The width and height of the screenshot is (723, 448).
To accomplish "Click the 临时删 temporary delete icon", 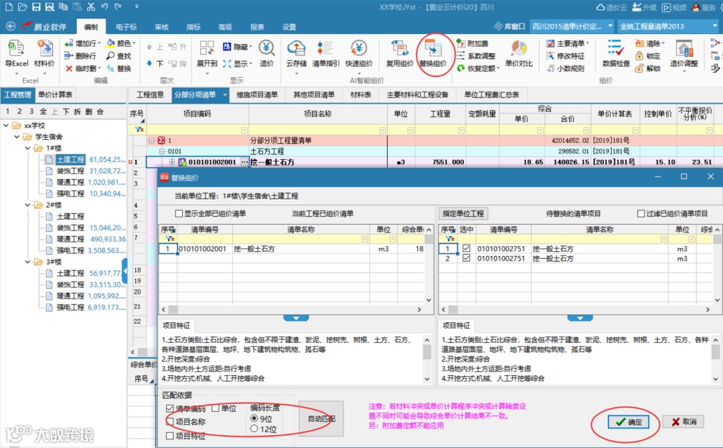I will pos(68,68).
